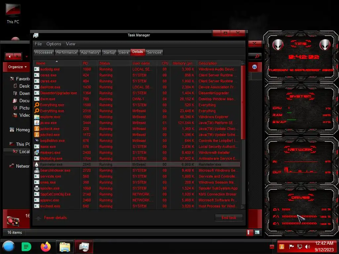The height and width of the screenshot is (254, 339).
Task: Select the spoolsv.exe printer icon
Action: coord(37,188)
